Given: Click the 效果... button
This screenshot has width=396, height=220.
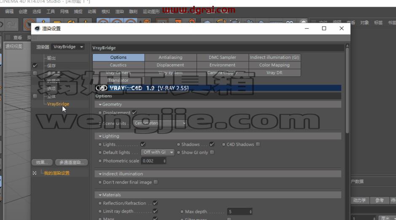Looking at the screenshot, I should point(42,162).
